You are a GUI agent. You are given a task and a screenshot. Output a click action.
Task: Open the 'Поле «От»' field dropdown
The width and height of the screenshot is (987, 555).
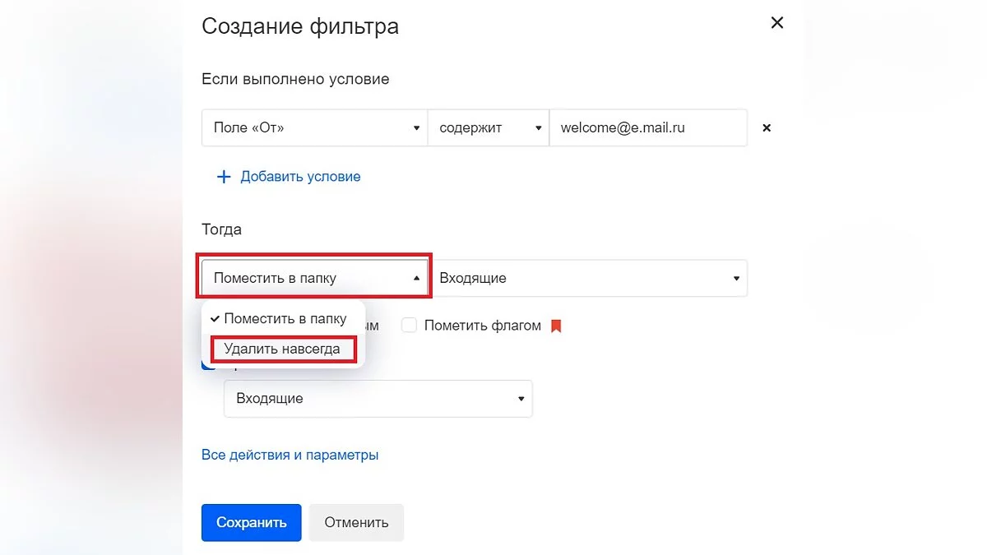coord(314,128)
